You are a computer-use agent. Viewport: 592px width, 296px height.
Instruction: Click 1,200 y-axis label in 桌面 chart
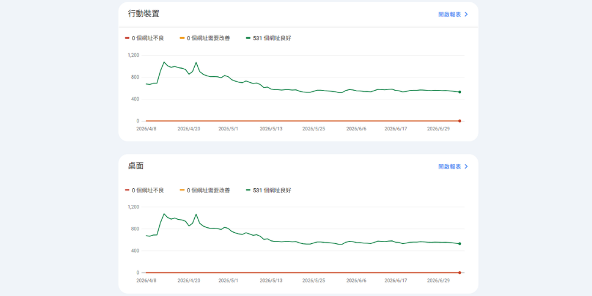(x=134, y=207)
